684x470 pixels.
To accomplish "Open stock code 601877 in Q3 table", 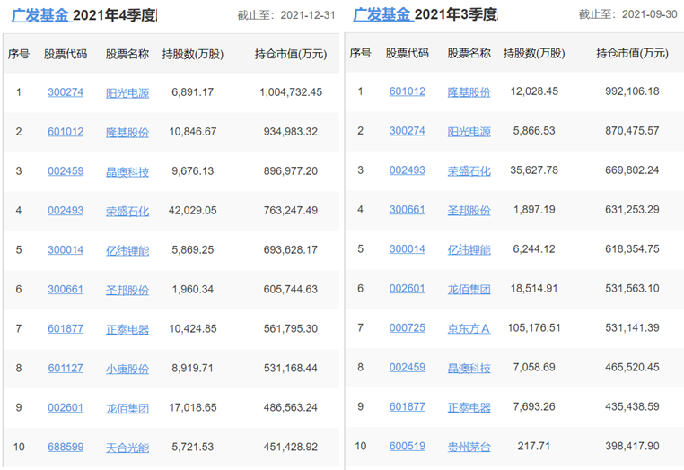I will tap(407, 407).
